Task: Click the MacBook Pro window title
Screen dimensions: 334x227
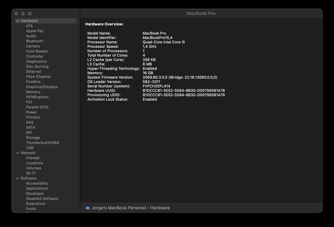Action: point(201,13)
